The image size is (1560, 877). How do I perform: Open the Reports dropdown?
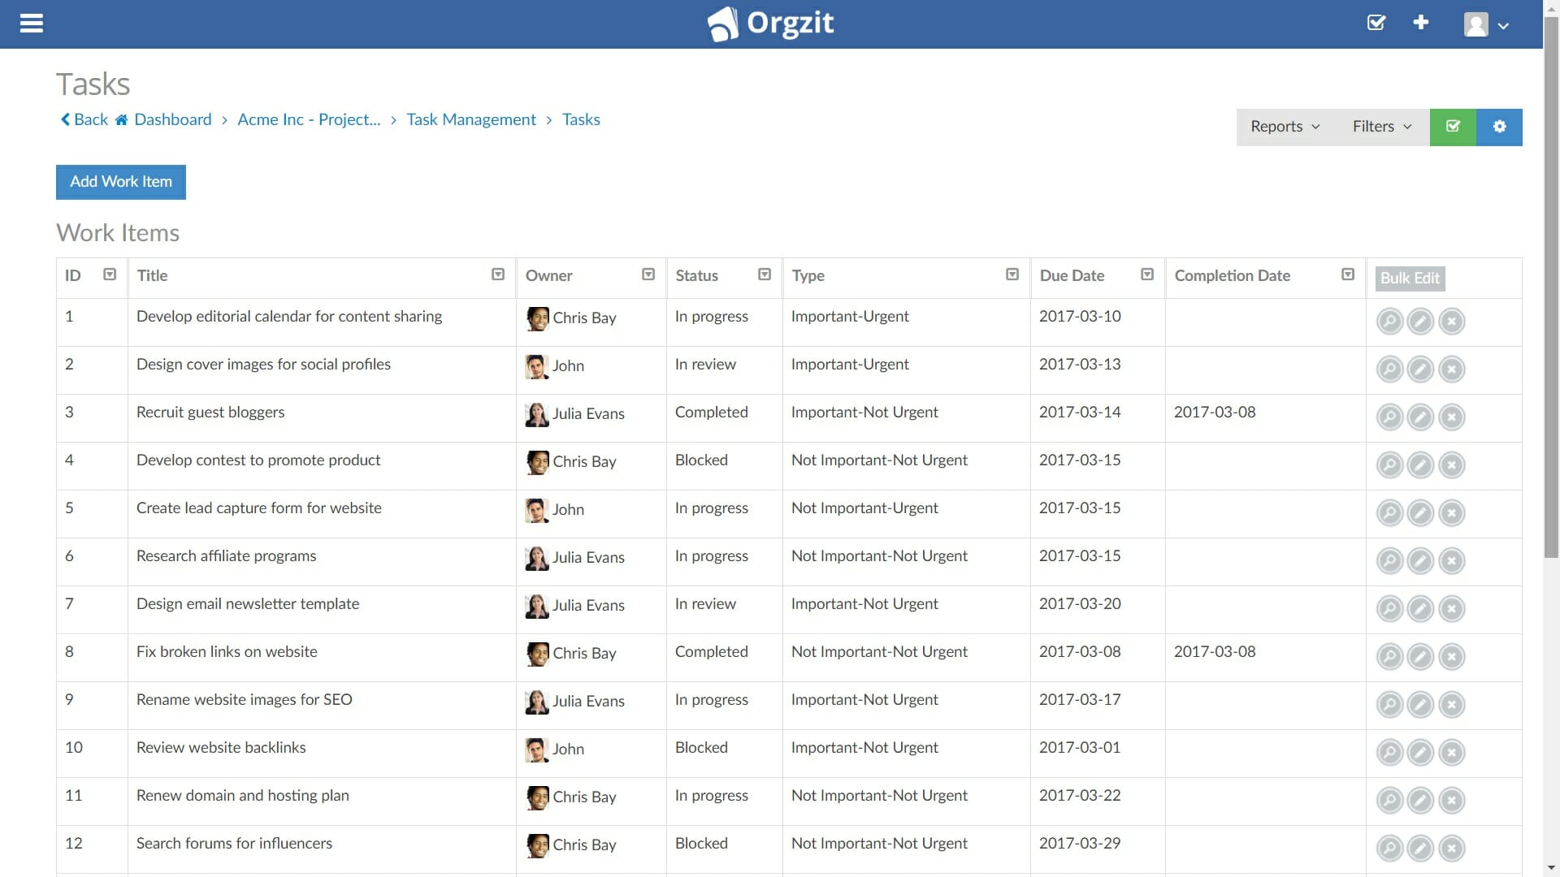coord(1284,127)
